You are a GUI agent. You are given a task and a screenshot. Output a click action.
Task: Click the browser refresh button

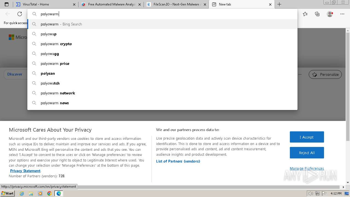coord(20,14)
